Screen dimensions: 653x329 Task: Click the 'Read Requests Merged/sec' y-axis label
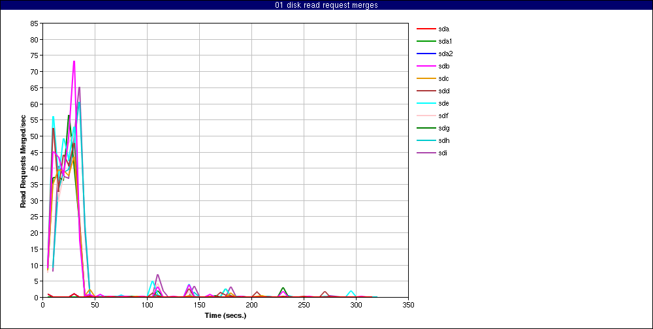pyautogui.click(x=23, y=161)
